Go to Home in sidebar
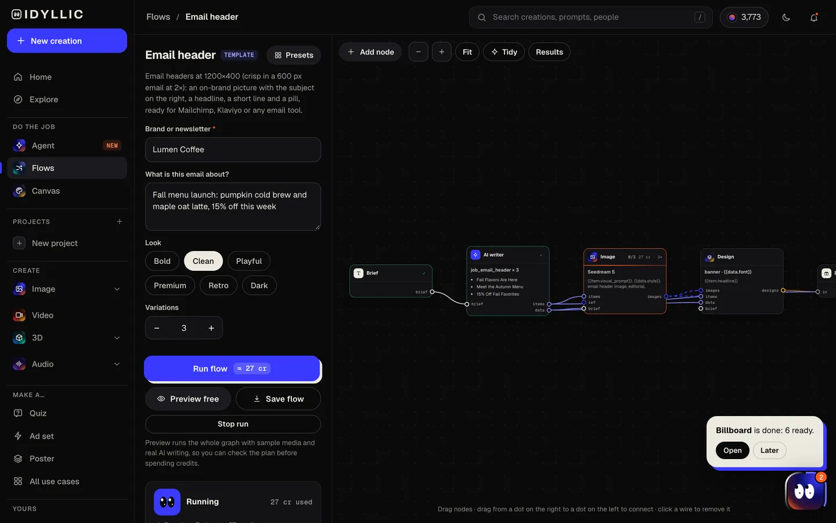Screen dimensions: 836x523 coord(67,77)
